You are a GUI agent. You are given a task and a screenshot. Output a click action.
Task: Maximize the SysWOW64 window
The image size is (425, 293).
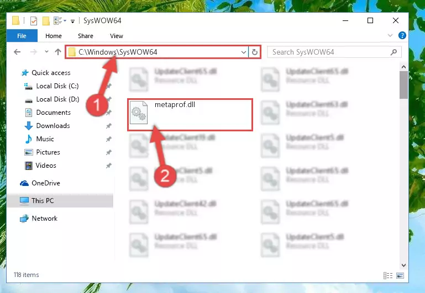370,20
